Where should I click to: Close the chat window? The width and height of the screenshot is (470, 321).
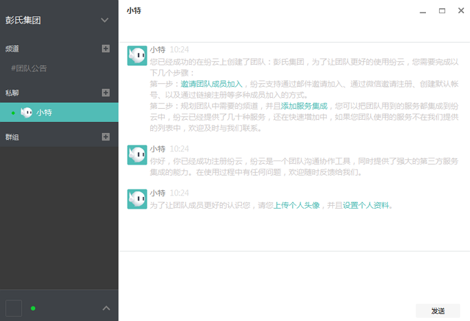pyautogui.click(x=461, y=10)
